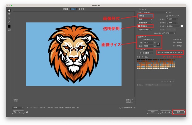Click the キャンセル button
The width and height of the screenshot is (192, 125).
[x=166, y=112]
